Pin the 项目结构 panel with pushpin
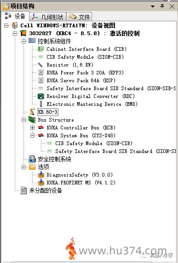The height and width of the screenshot is (263, 178). click(162, 6)
